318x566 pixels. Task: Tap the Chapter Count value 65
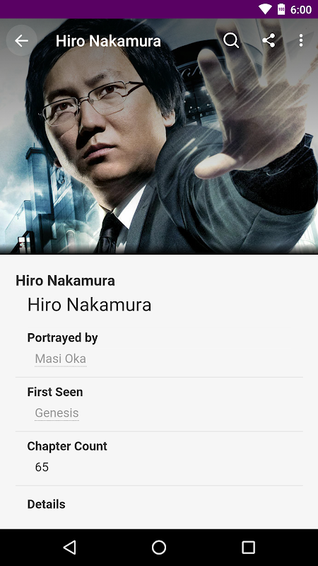pos(42,467)
